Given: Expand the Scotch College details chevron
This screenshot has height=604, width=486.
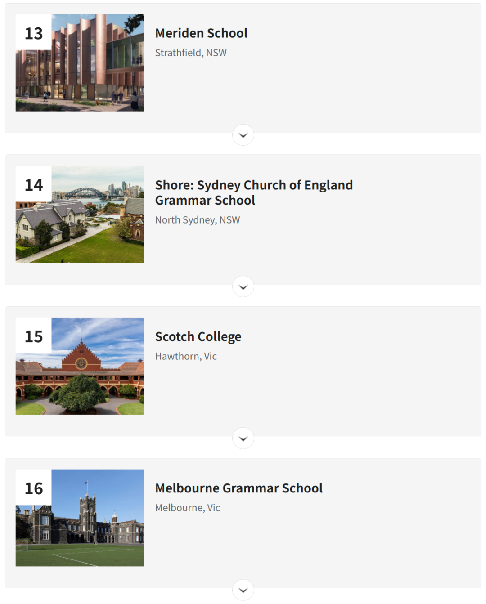Looking at the screenshot, I should 243,438.
